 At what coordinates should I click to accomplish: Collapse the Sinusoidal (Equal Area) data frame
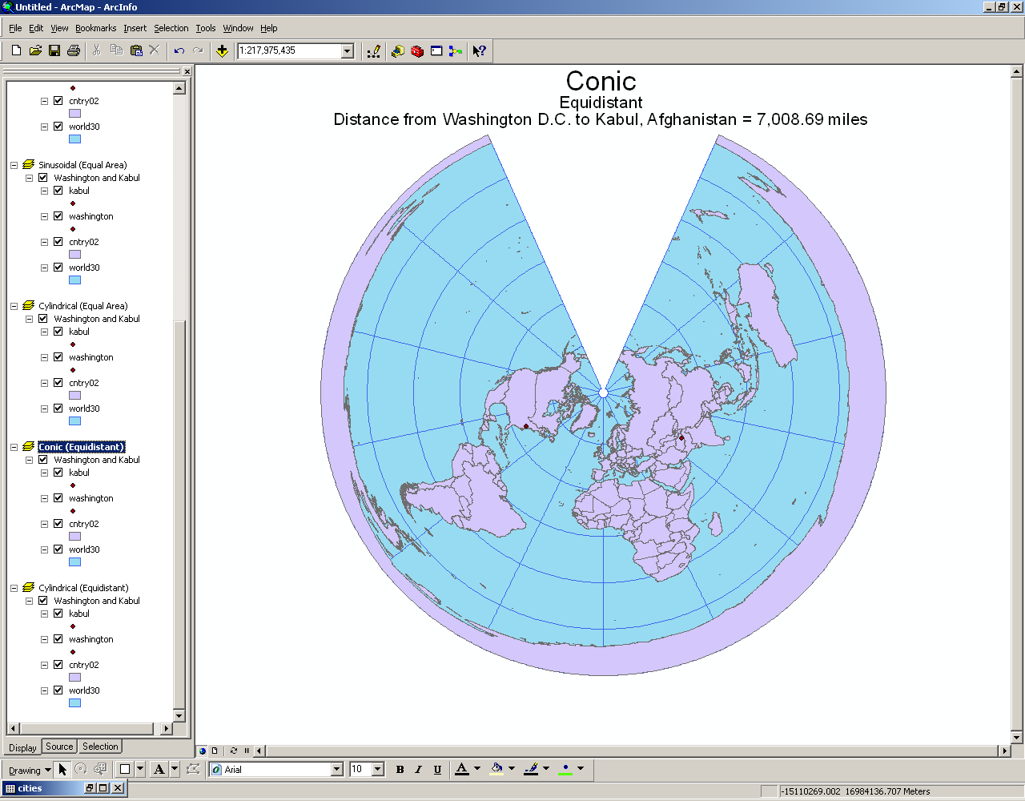14,165
